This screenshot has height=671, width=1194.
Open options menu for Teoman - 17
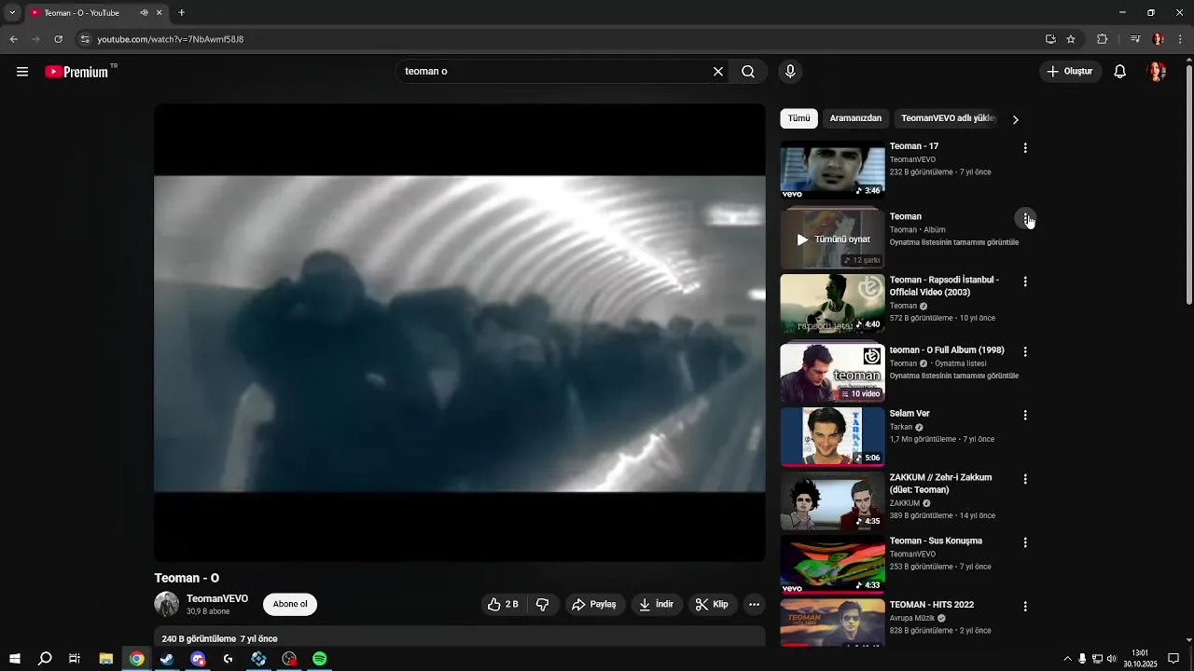coord(1025,148)
